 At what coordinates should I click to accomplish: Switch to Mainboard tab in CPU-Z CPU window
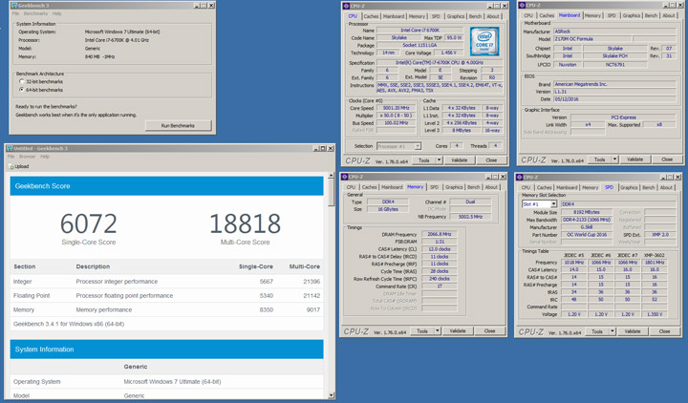click(x=394, y=16)
